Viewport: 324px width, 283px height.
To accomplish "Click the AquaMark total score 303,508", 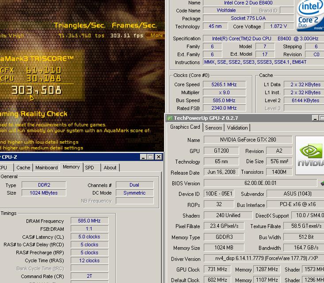I will click(x=36, y=90).
